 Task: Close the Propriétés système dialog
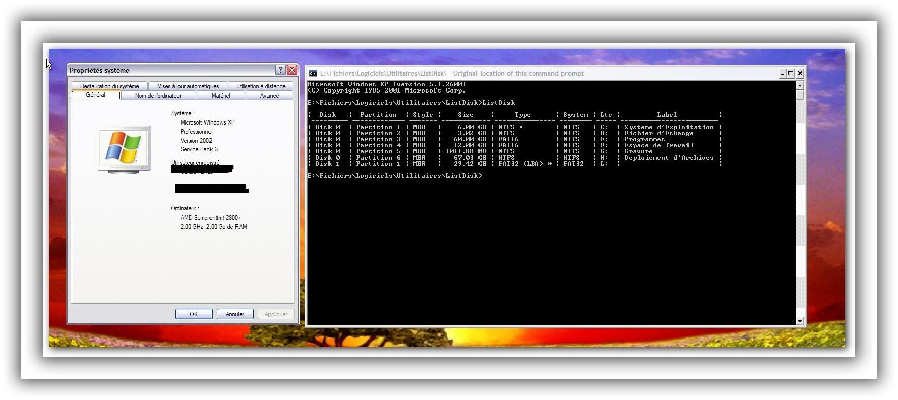pyautogui.click(x=292, y=70)
